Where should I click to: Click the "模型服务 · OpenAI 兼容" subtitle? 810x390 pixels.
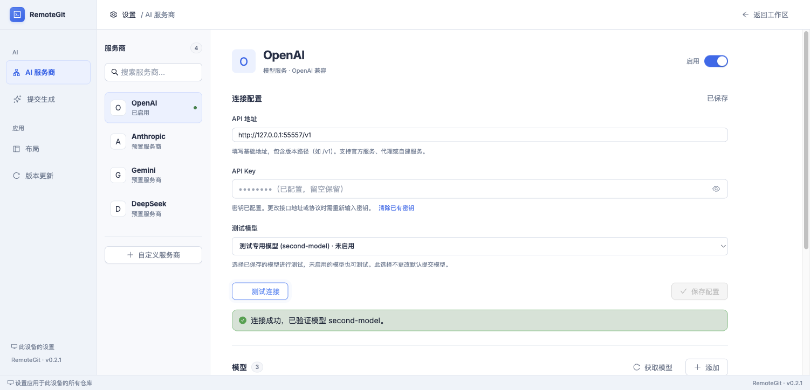294,71
